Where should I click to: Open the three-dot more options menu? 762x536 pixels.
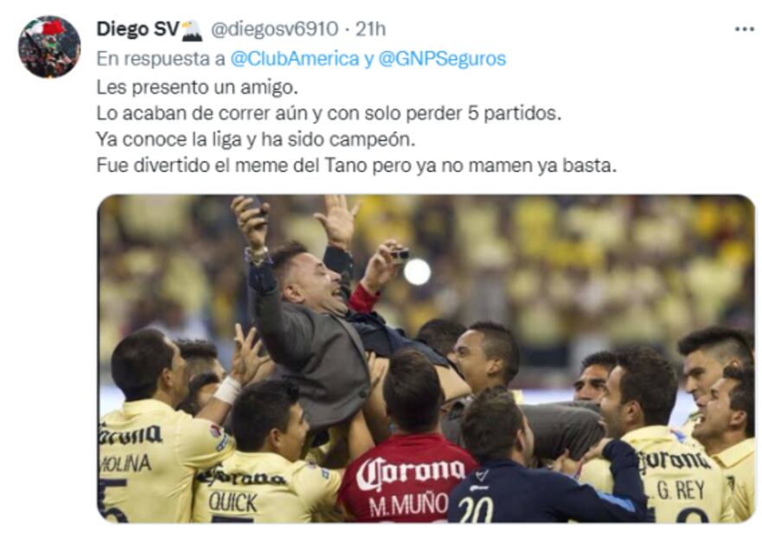(744, 29)
